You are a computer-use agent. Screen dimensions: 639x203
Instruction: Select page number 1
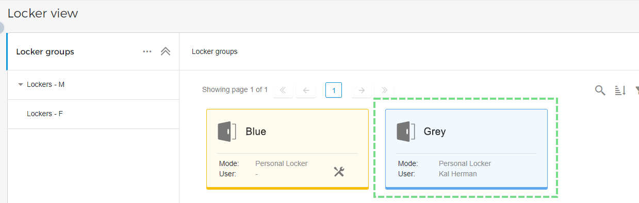[334, 90]
